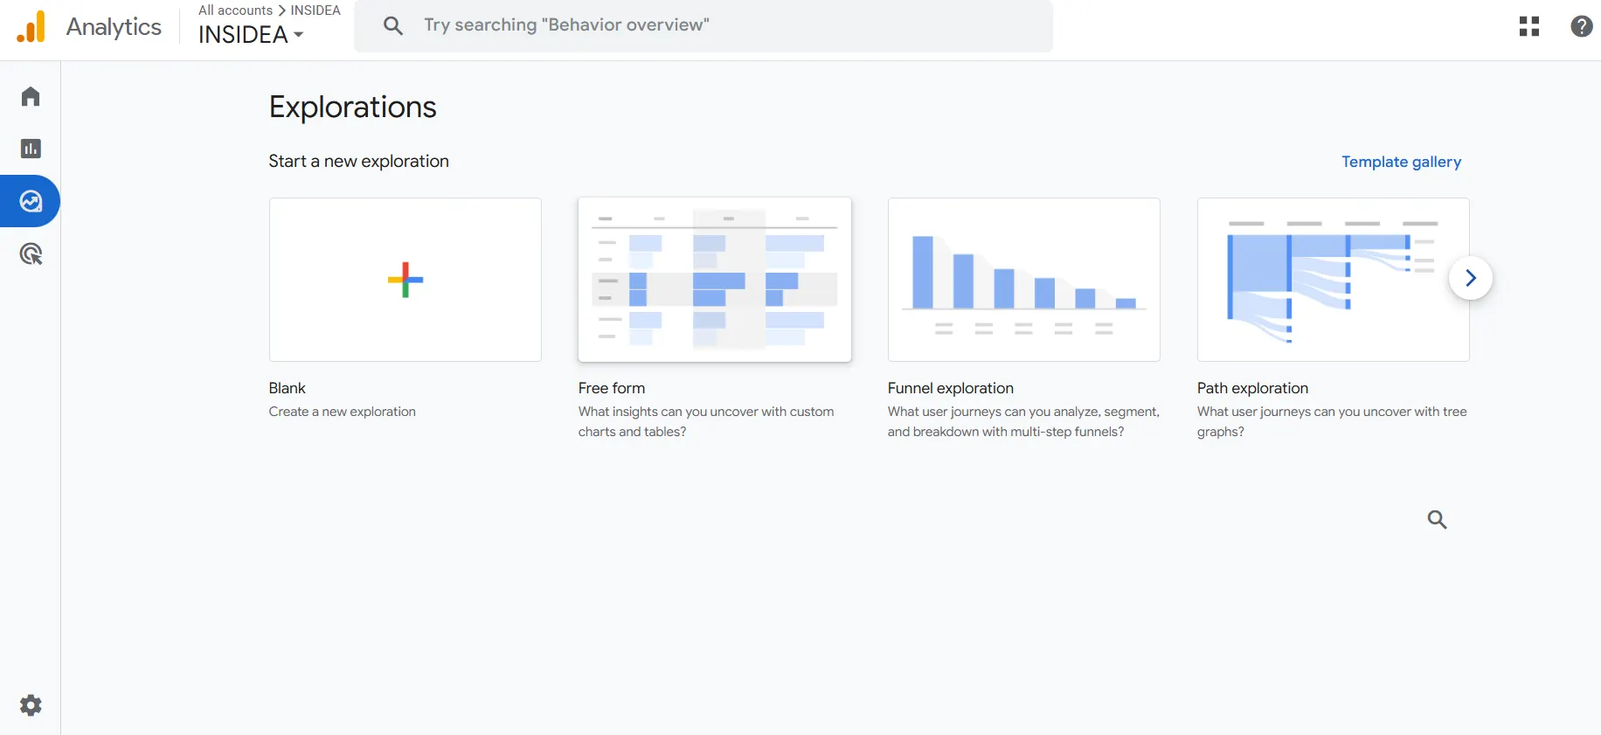1601x735 pixels.
Task: Click the search icon below the templates
Action: tap(1437, 519)
